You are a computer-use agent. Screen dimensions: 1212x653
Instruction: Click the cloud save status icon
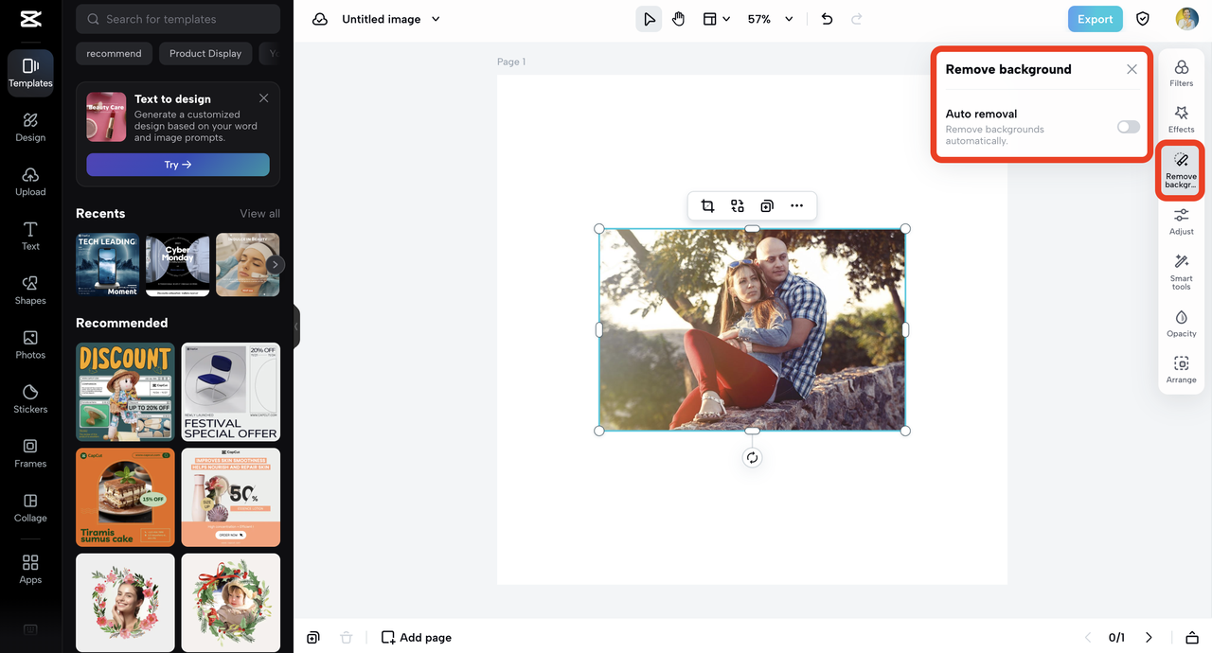pyautogui.click(x=320, y=19)
